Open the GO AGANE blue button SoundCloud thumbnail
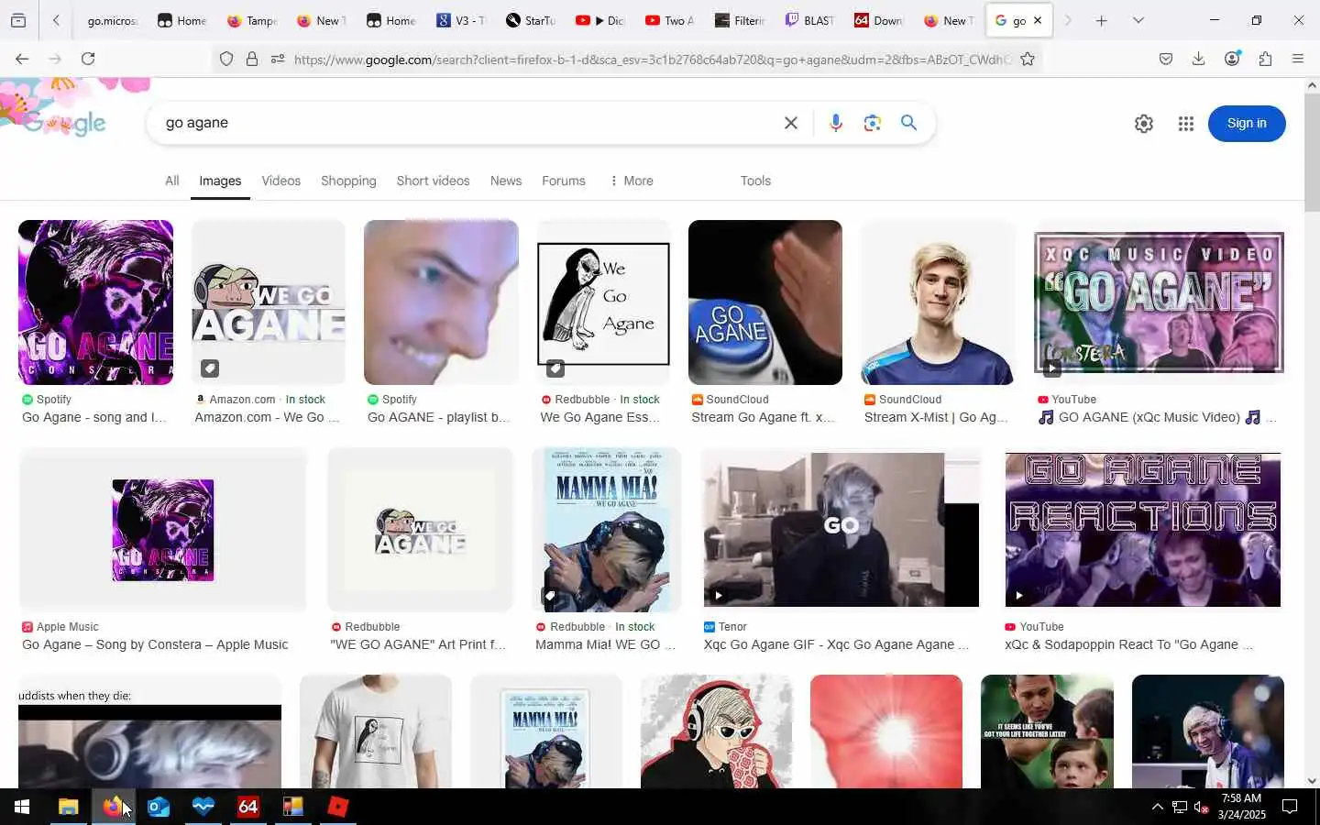The width and height of the screenshot is (1320, 825). [765, 302]
